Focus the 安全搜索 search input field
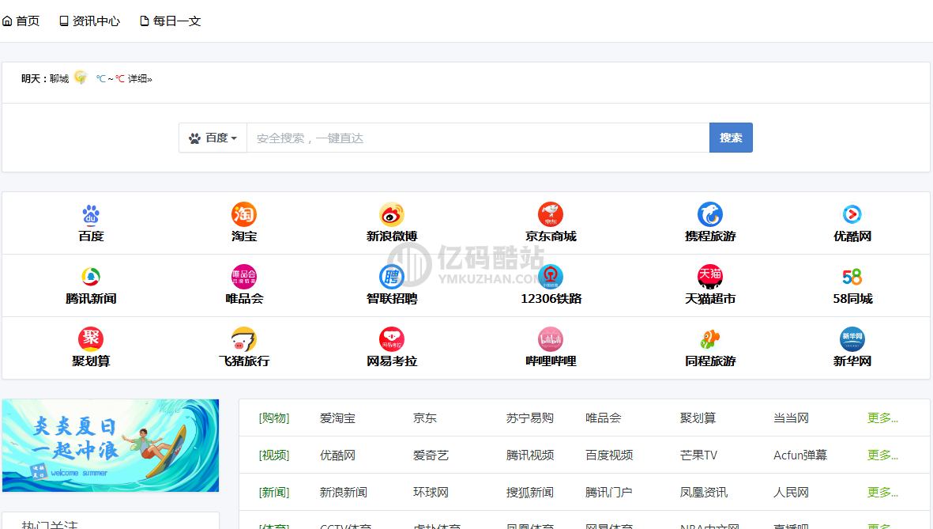 [478, 138]
